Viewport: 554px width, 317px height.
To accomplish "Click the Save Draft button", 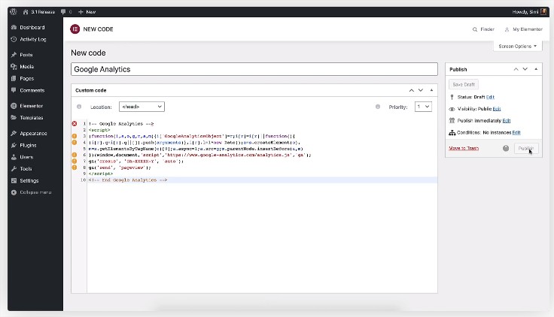I will 464,85.
